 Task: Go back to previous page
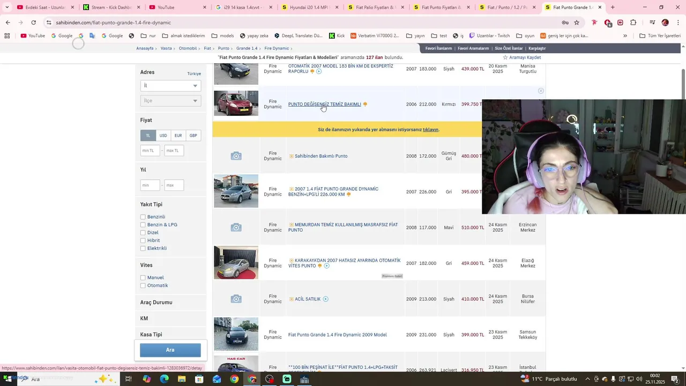(8, 23)
